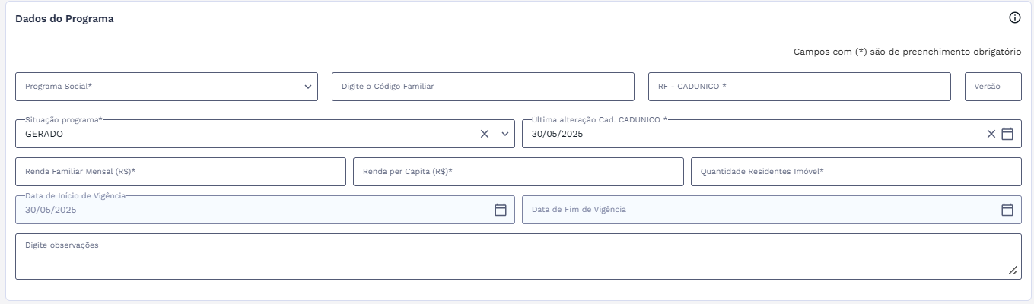Image resolution: width=1034 pixels, height=304 pixels.
Task: Click the Digite o Código Familiar field
Action: tap(482, 87)
